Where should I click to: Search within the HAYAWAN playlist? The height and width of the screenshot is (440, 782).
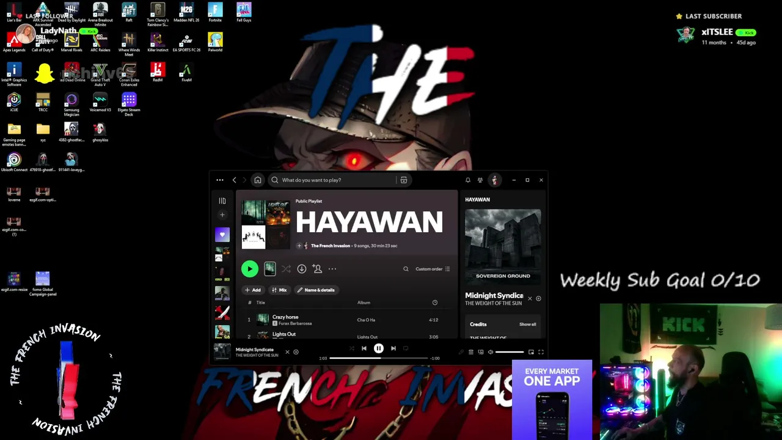[x=406, y=269]
